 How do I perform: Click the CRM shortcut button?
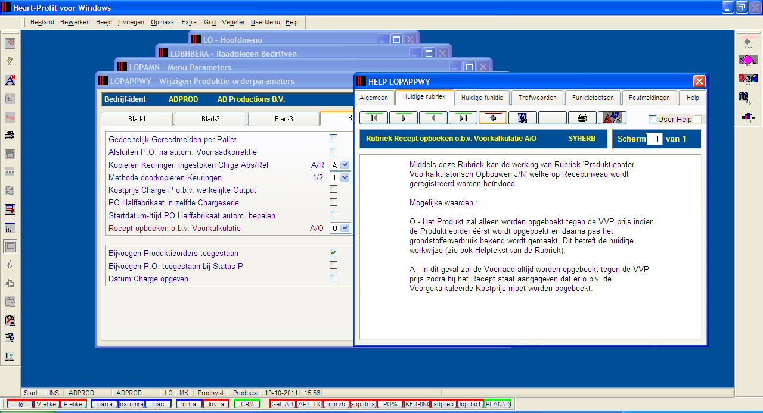(247, 404)
